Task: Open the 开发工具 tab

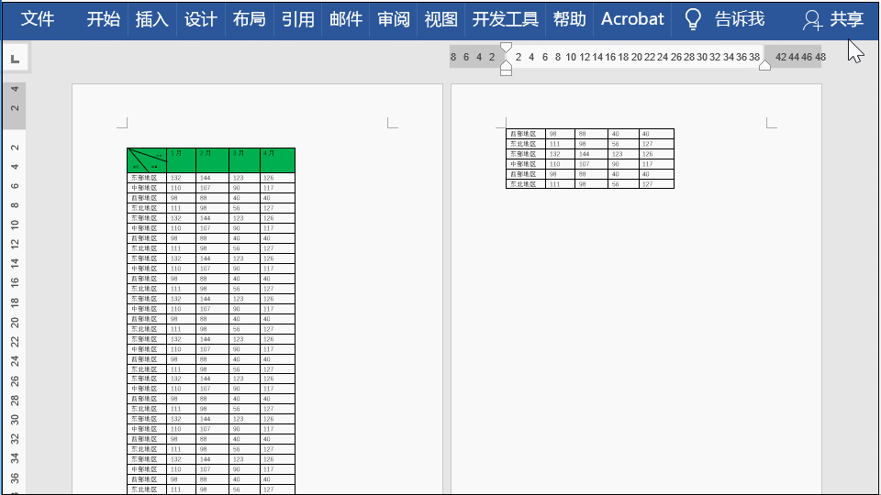Action: click(x=505, y=19)
